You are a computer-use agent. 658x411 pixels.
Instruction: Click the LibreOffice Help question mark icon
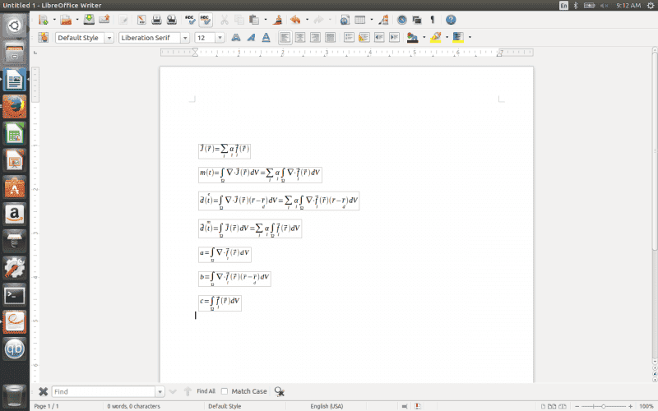pyautogui.click(x=451, y=19)
